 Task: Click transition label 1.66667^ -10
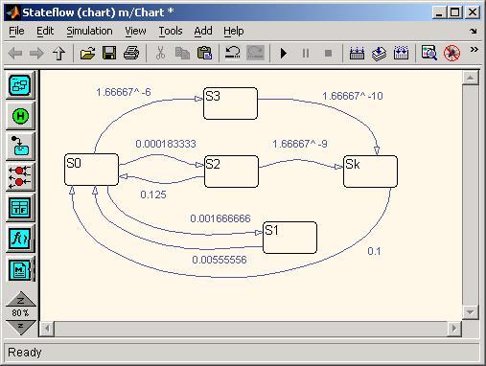click(x=353, y=96)
